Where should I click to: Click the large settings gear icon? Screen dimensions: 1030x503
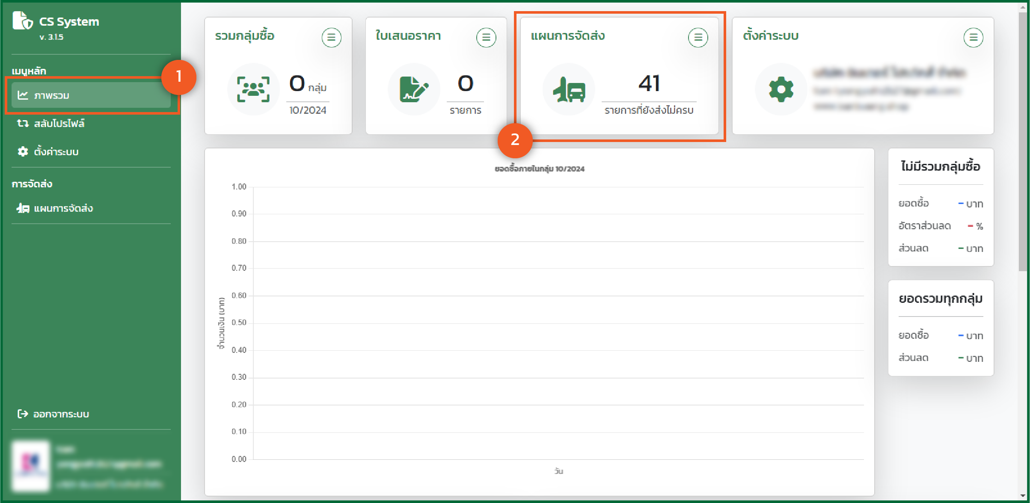pyautogui.click(x=781, y=89)
